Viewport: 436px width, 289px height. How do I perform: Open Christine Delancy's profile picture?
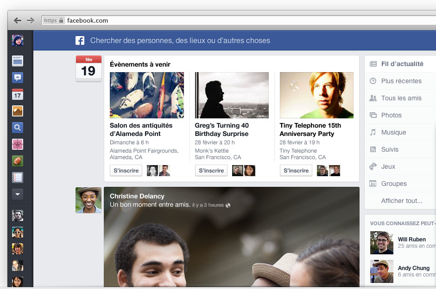pos(88,200)
